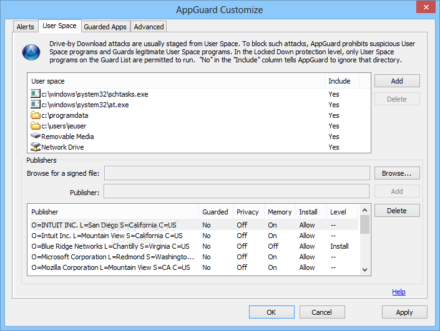Click the Memory column header
This screenshot has height=331, width=440.
click(280, 212)
